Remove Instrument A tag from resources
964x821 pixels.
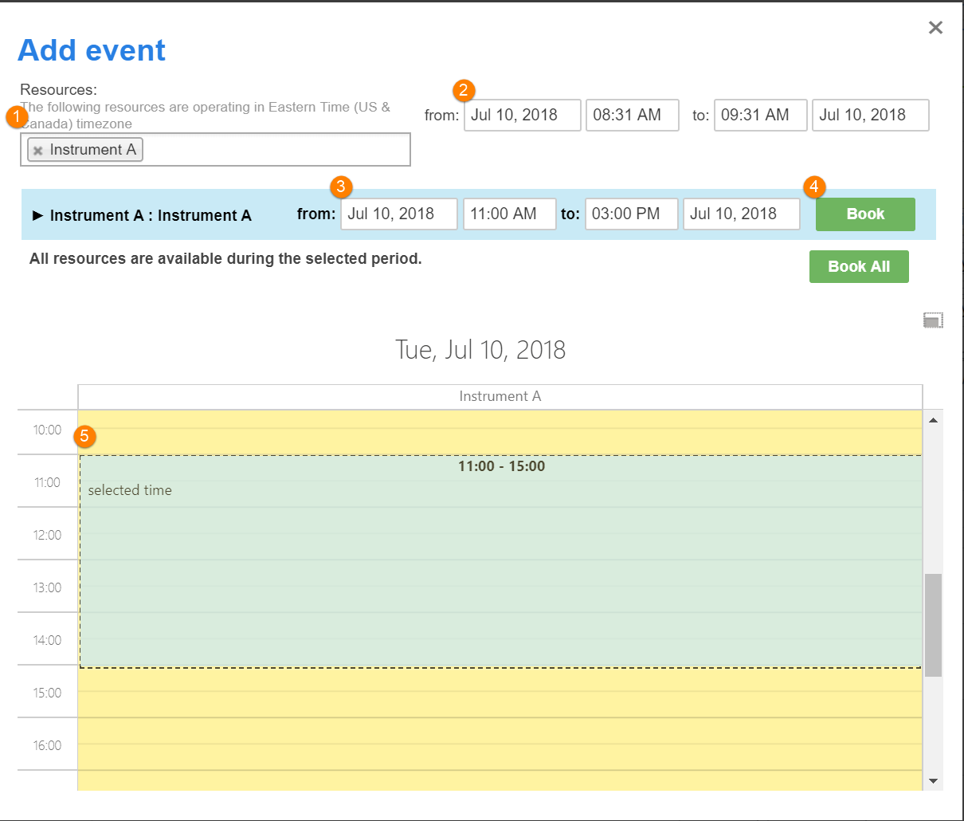tap(37, 151)
